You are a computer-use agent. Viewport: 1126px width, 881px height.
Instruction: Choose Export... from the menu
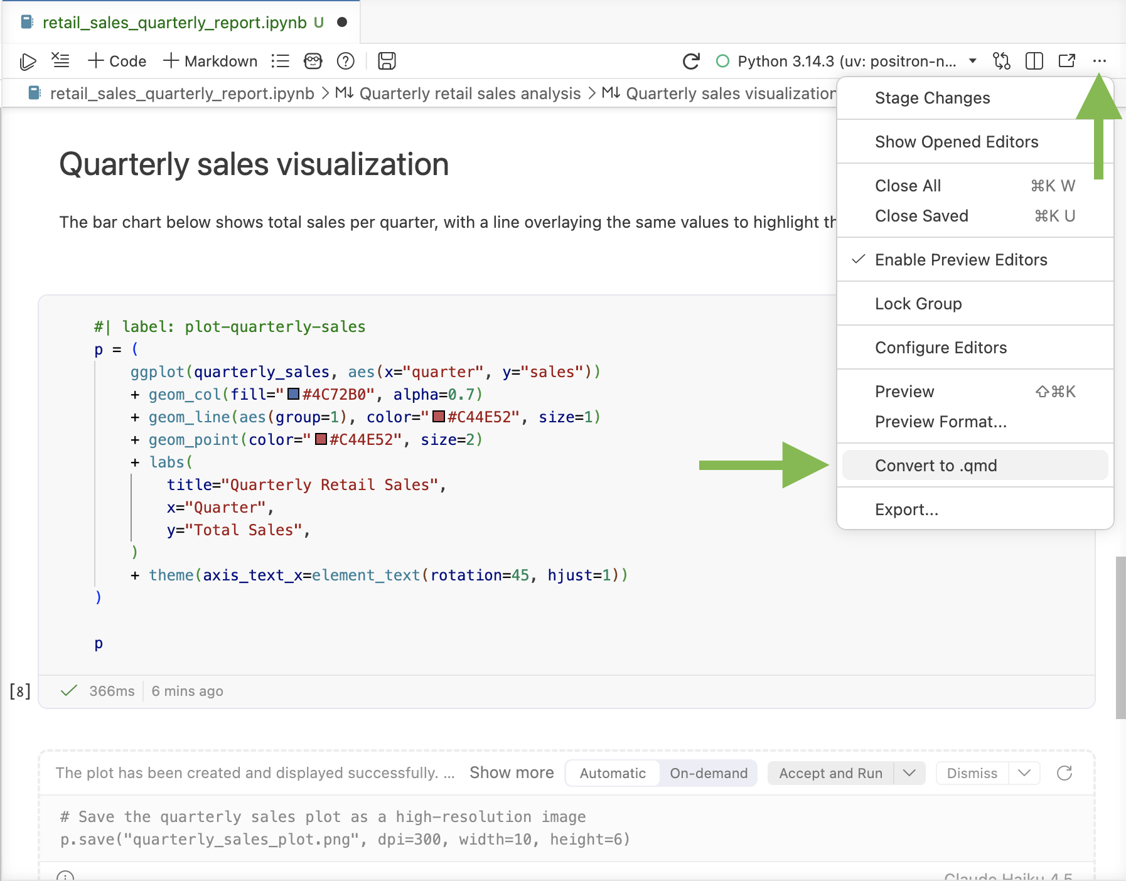975,510
